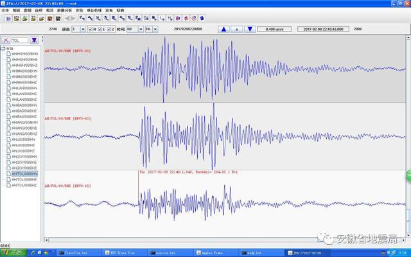The width and height of the screenshot is (411, 257).
Task: Click the blue book icon ending the toolbar
Action: [202, 19]
